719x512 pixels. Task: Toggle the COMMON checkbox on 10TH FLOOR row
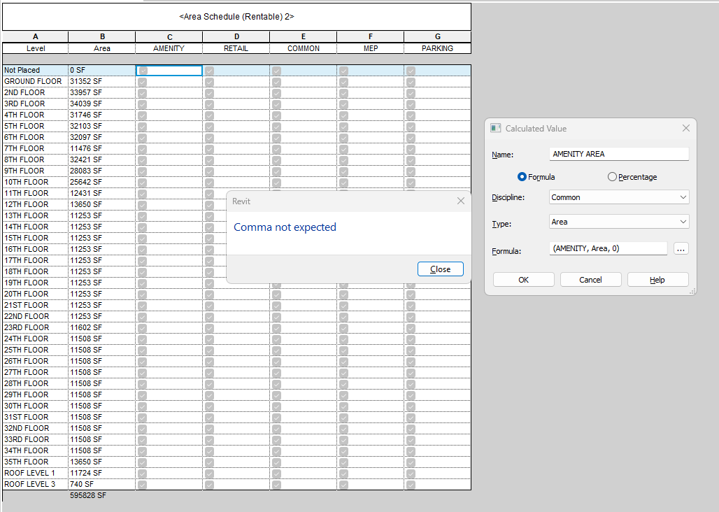276,182
